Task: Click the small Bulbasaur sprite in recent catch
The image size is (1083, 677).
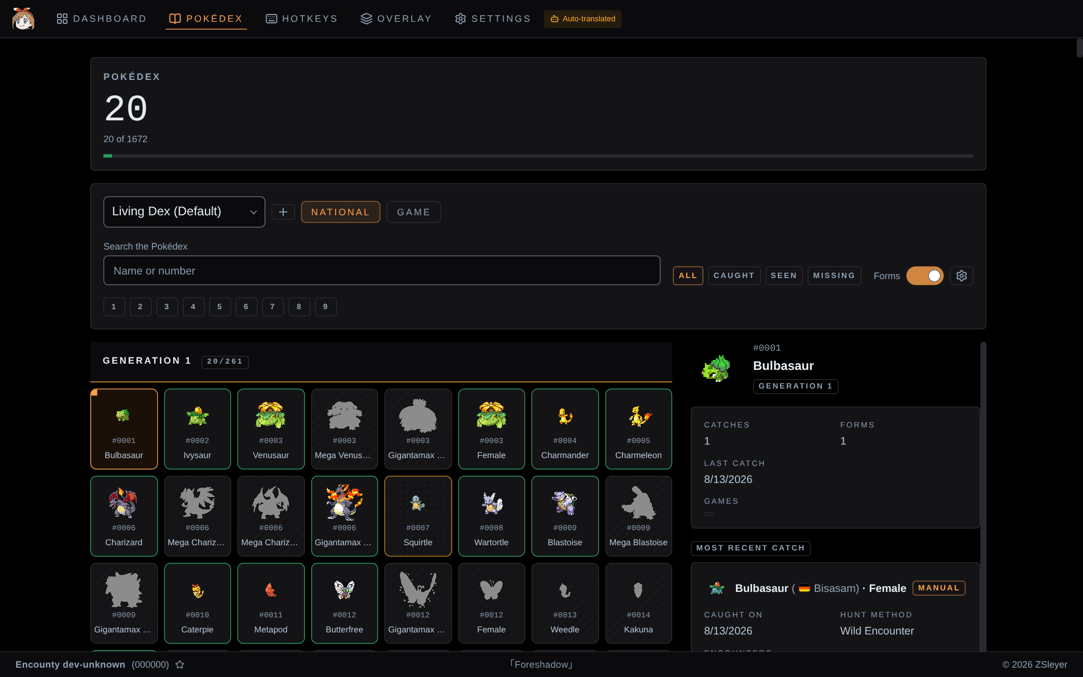Action: pos(717,588)
